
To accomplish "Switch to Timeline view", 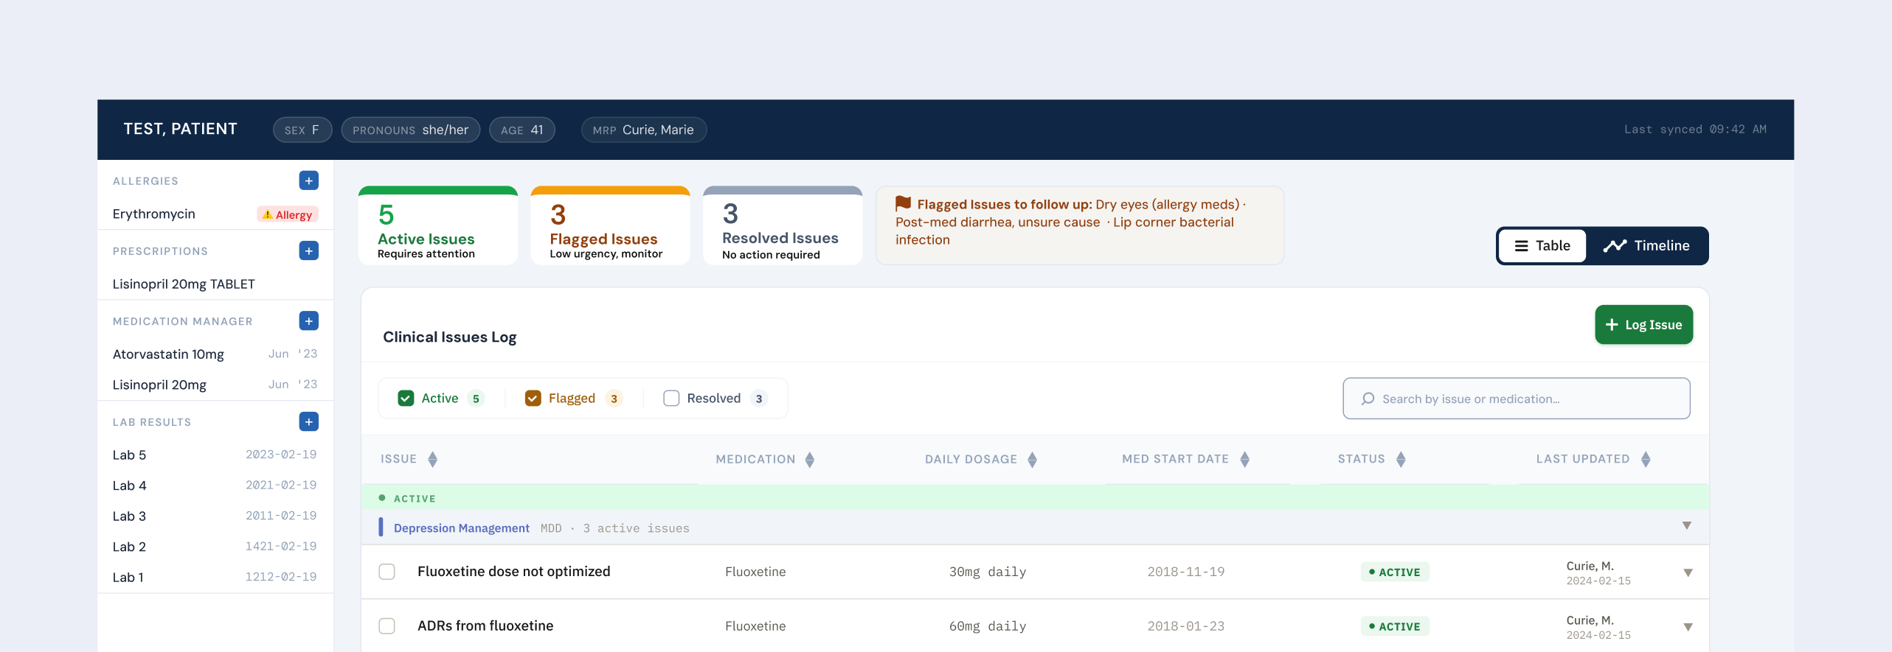I will coord(1646,246).
